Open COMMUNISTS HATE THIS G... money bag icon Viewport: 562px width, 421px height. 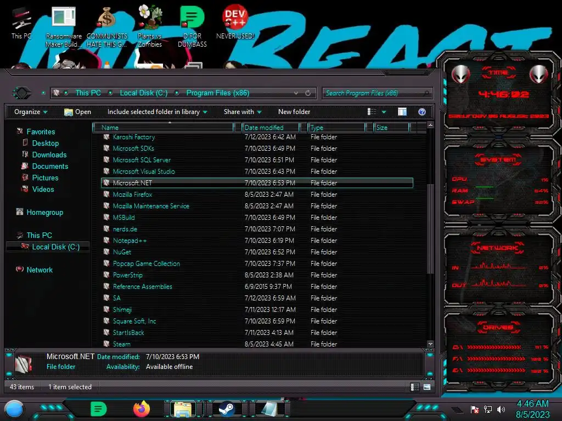pyautogui.click(x=107, y=27)
